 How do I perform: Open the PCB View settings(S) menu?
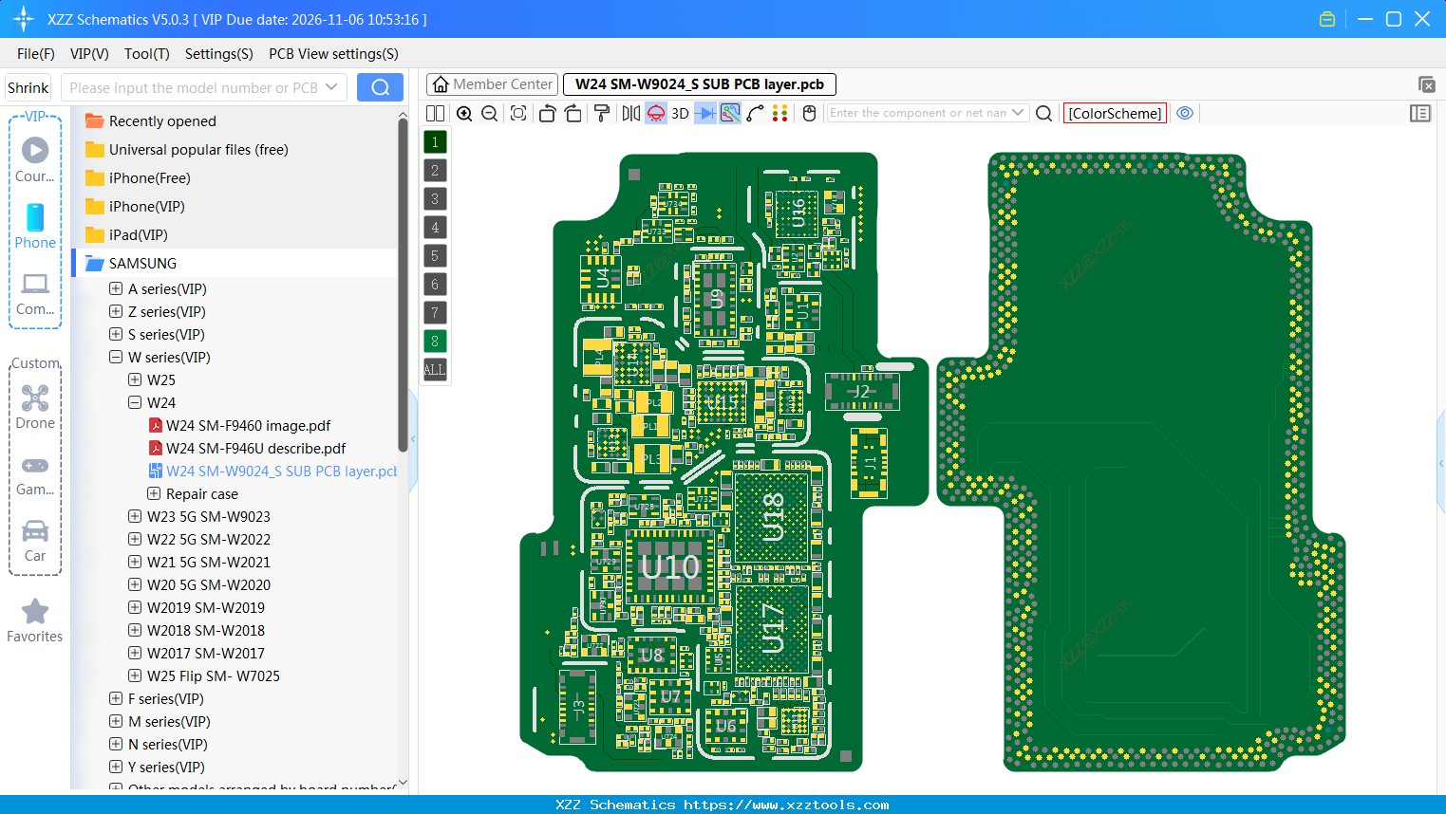(332, 54)
